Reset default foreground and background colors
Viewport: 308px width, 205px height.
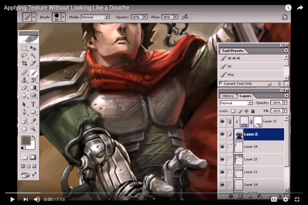[x=22, y=148]
